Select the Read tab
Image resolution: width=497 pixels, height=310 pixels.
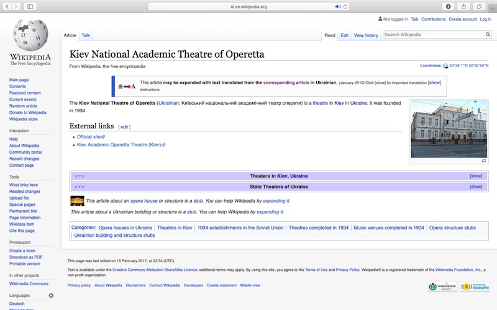(330, 35)
